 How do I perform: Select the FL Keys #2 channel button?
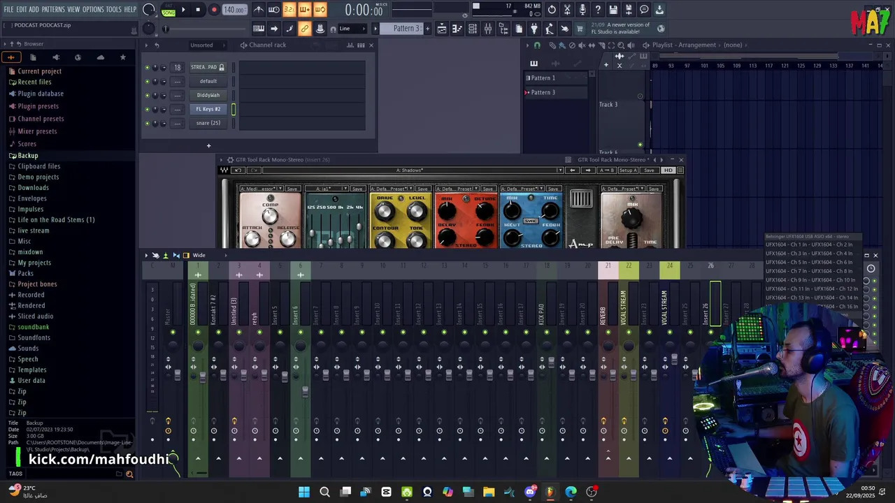pos(208,109)
